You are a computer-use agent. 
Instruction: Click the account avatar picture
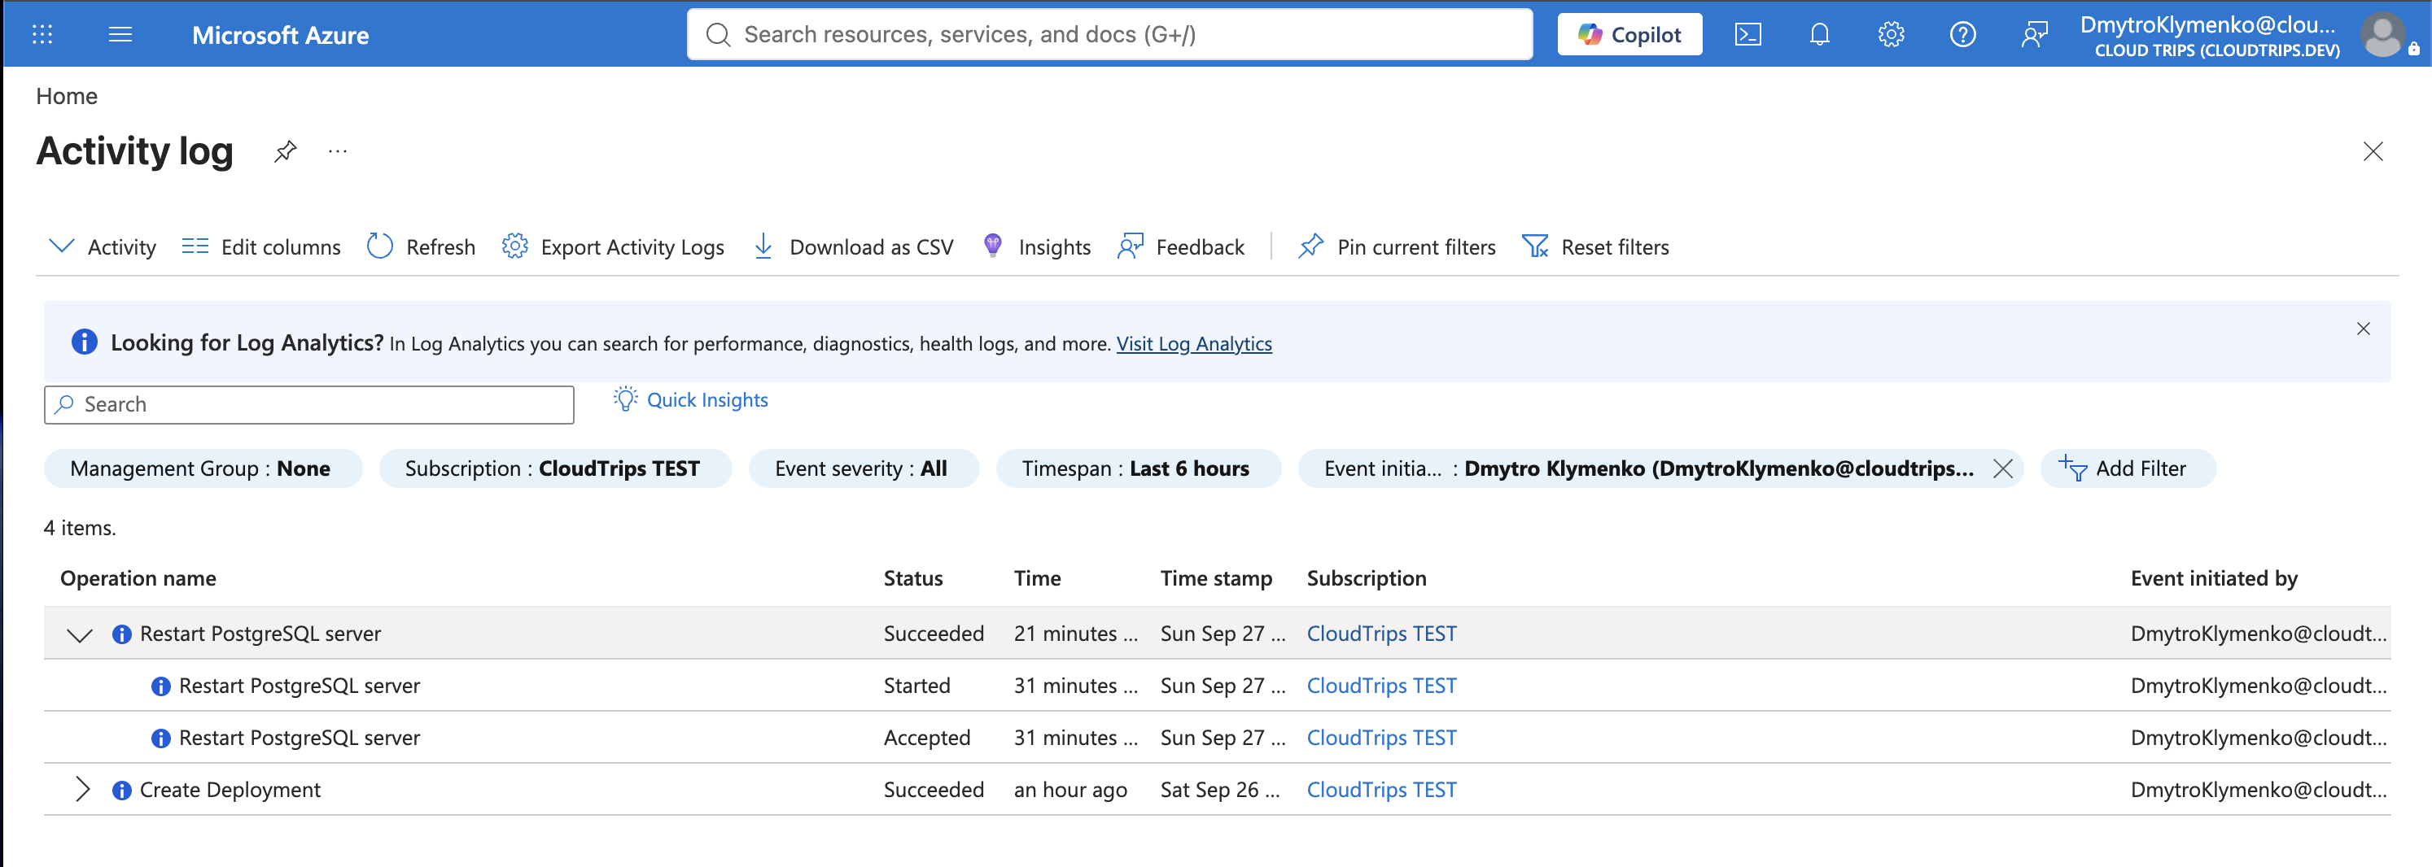(x=2382, y=35)
